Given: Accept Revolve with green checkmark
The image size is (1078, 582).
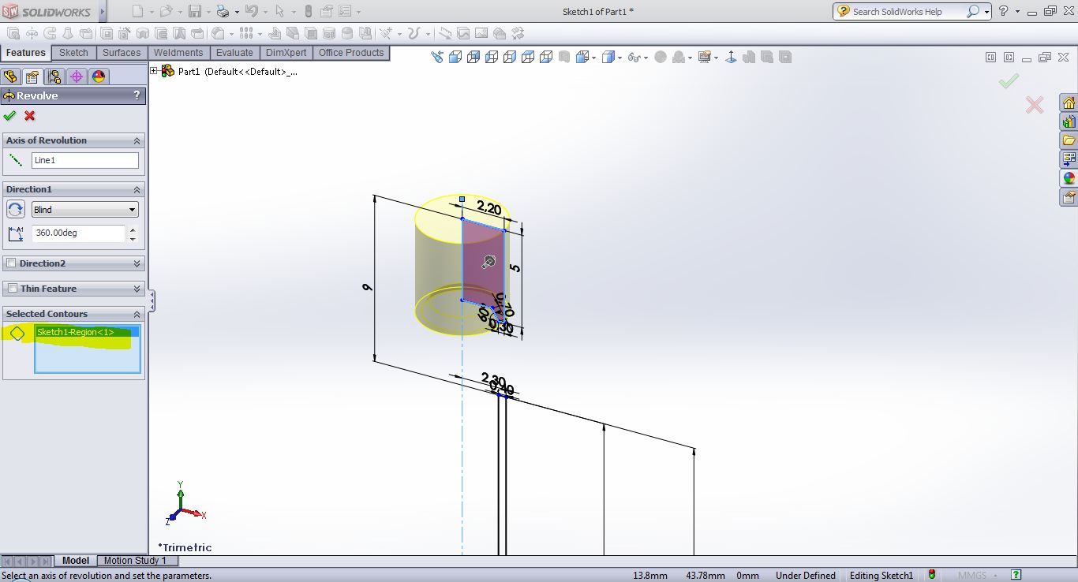Looking at the screenshot, I should tap(9, 116).
